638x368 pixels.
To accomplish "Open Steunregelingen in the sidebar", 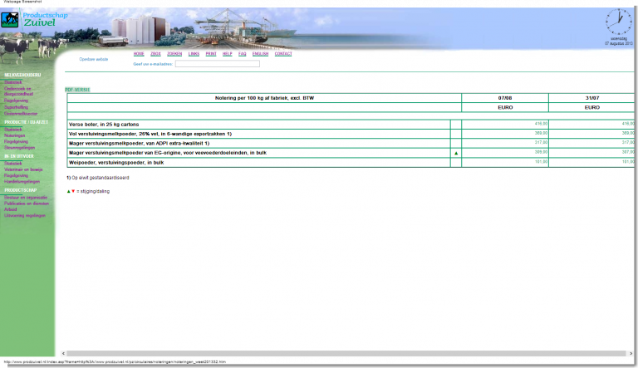I will click(x=20, y=147).
